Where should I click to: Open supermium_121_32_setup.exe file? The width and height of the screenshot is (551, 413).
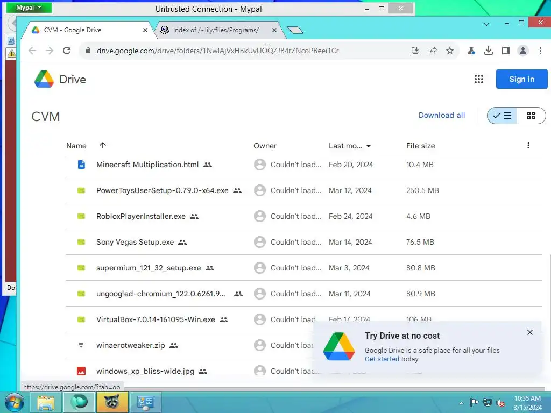point(149,268)
